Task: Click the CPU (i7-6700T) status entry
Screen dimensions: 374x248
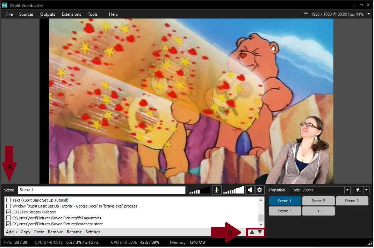Action: [x=66, y=242]
